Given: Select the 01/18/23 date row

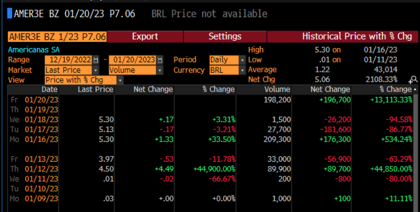Looking at the screenshot, I should pos(210,119).
